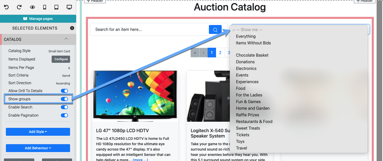Collapse the Catalog section chevron
The height and width of the screenshot is (161, 383).
pyautogui.click(x=66, y=39)
